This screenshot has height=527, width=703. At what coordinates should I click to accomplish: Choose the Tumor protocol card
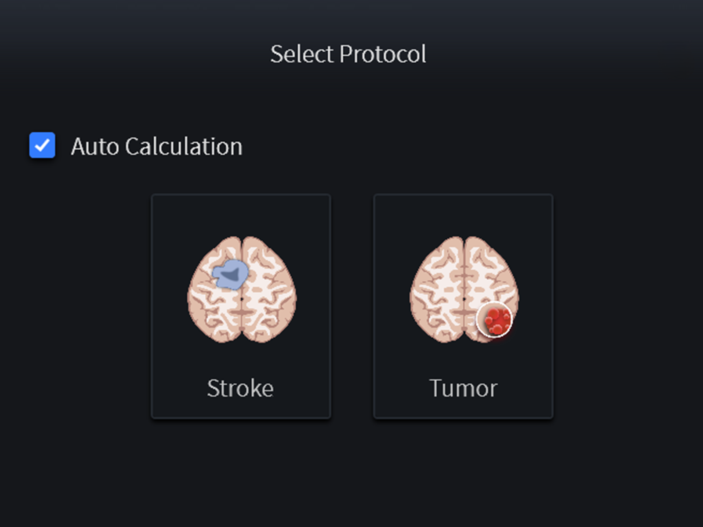coord(464,306)
